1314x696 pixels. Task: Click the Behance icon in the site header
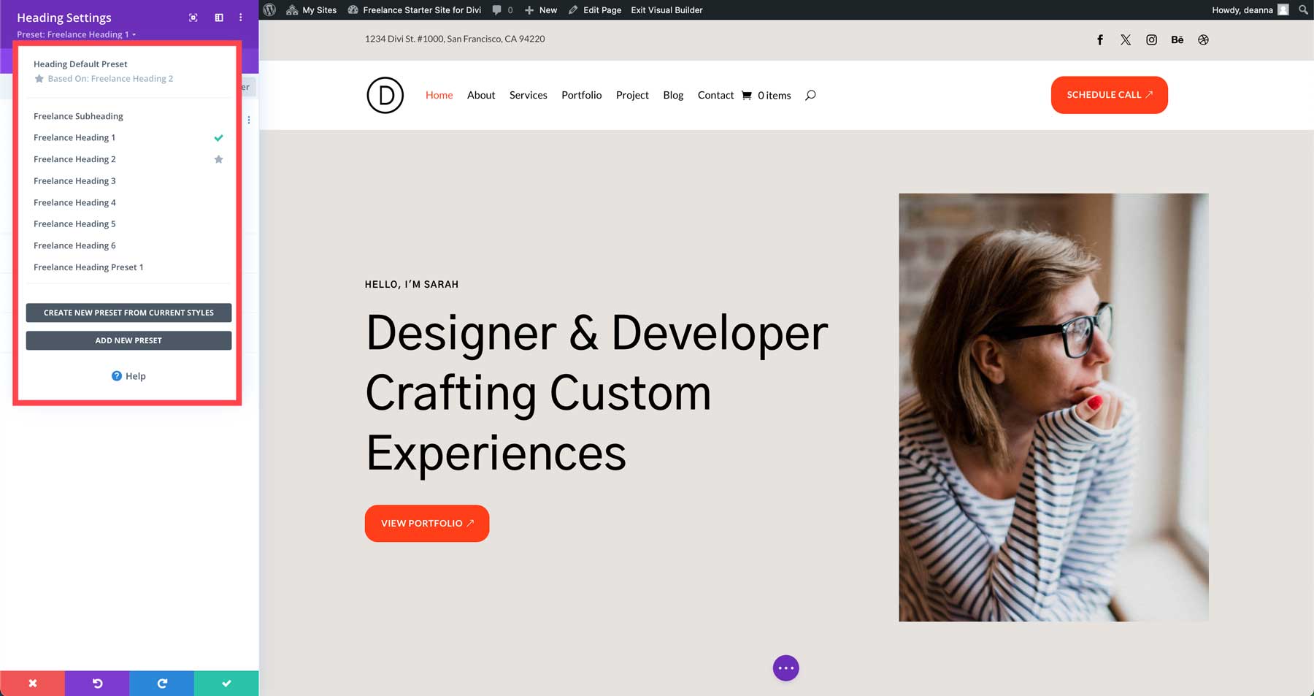coord(1177,39)
